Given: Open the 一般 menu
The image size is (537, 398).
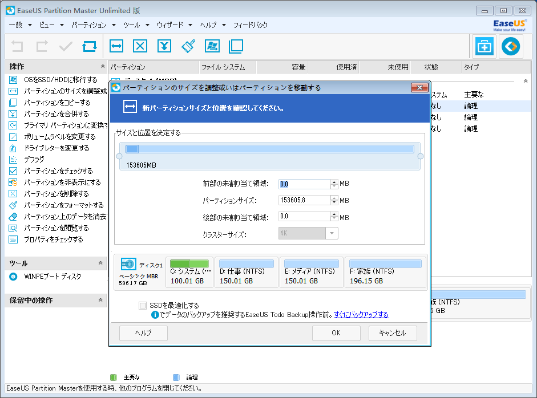Looking at the screenshot, I should (x=20, y=25).
